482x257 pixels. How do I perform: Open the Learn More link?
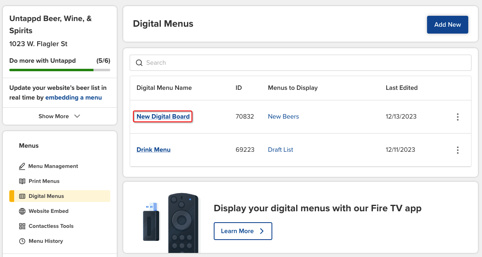[243, 231]
